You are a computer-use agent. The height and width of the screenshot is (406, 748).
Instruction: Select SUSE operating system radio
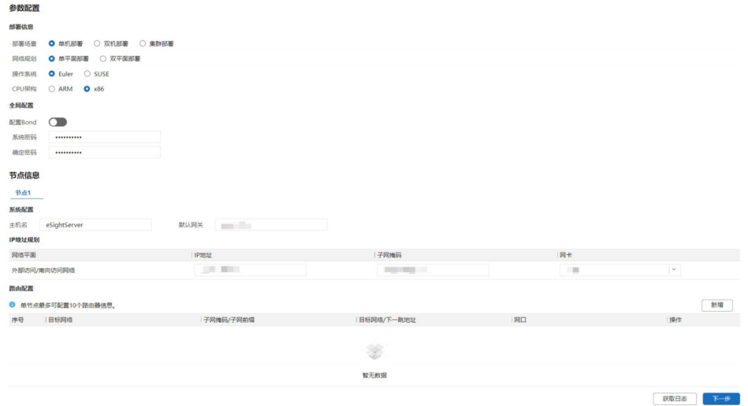pyautogui.click(x=87, y=74)
